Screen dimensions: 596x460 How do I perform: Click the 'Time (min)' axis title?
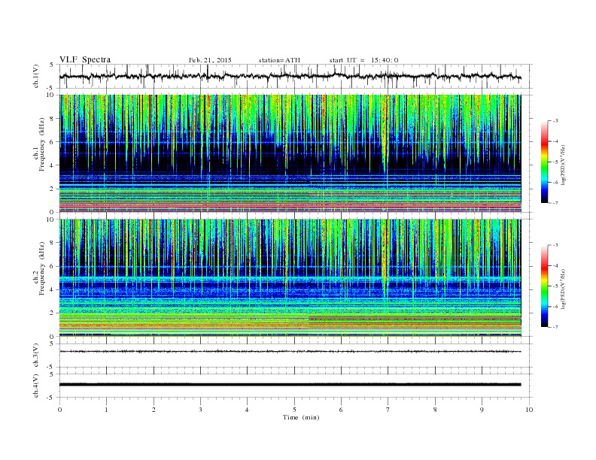[x=301, y=417]
